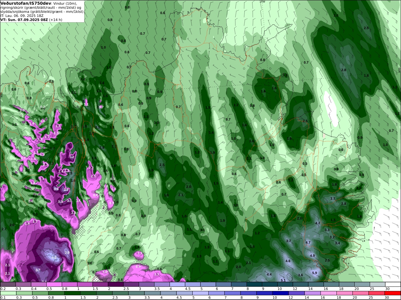Click the 4.4 precipitation value on the map
Screen dimensions: 401x300
click(x=269, y=274)
